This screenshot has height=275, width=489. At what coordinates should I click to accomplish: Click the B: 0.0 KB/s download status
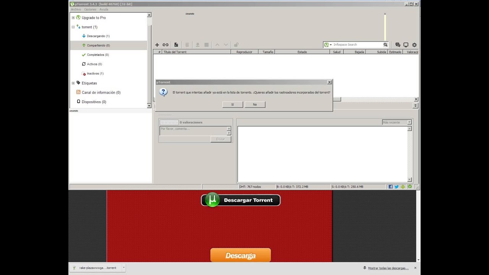[292, 187]
